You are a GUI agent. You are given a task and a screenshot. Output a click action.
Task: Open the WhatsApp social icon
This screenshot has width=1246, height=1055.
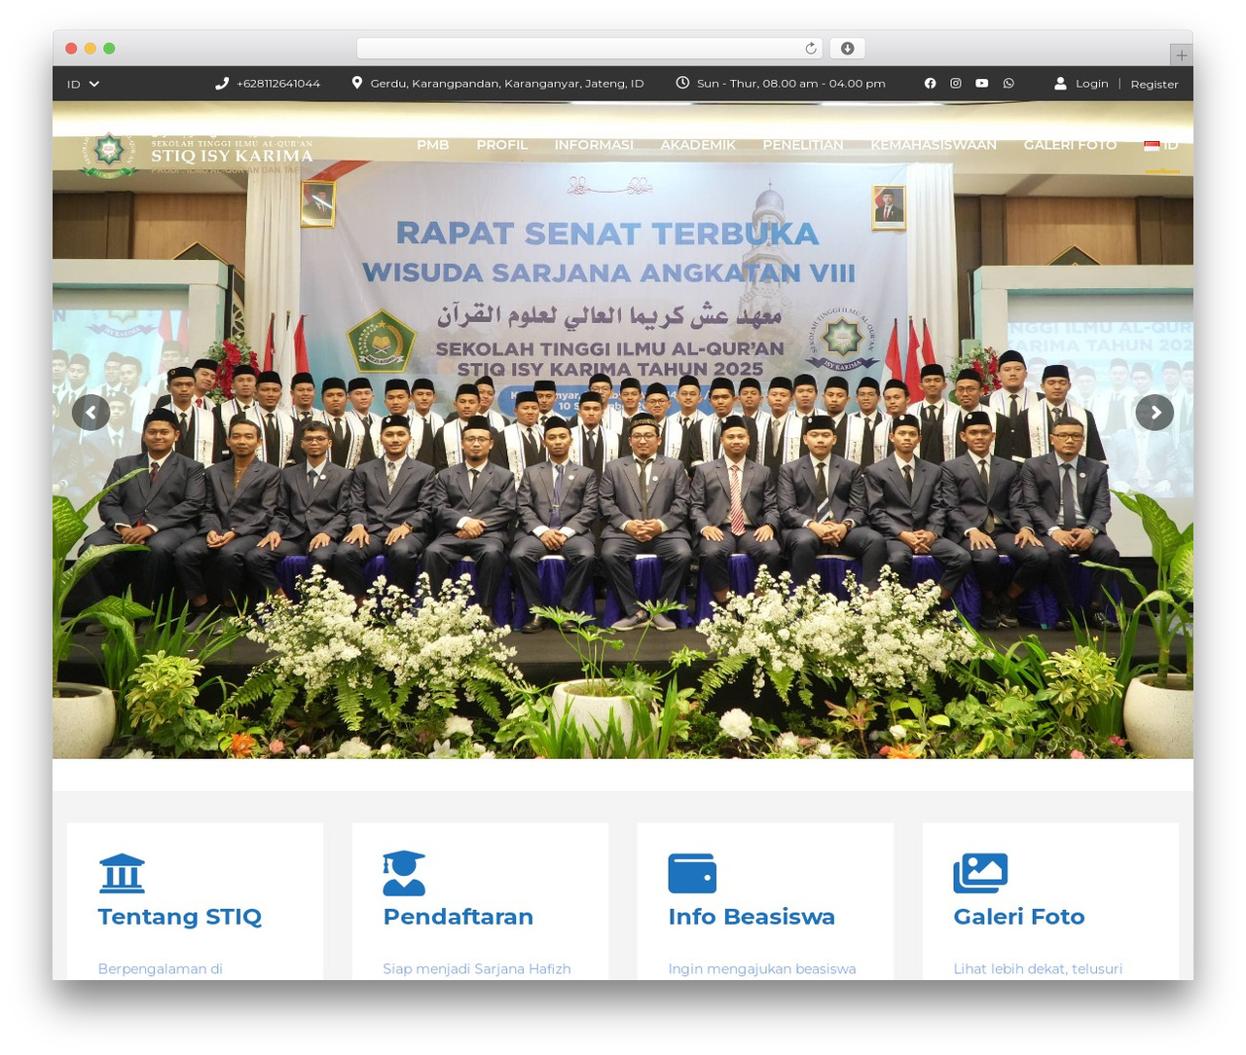(1008, 84)
